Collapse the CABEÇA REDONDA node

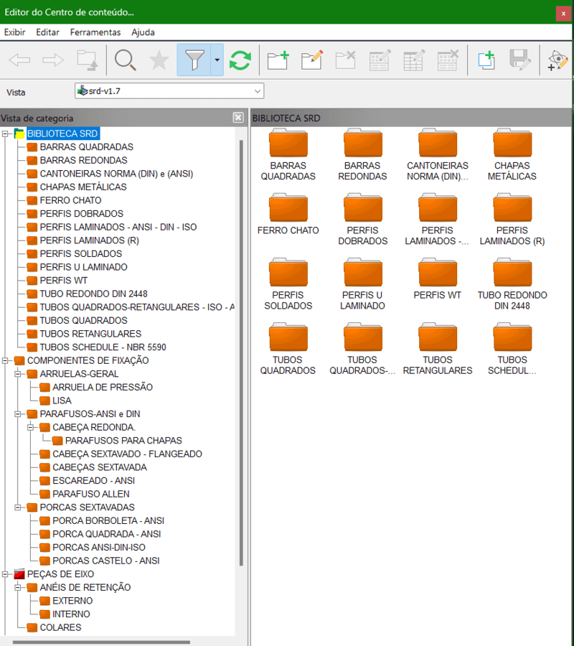30,427
